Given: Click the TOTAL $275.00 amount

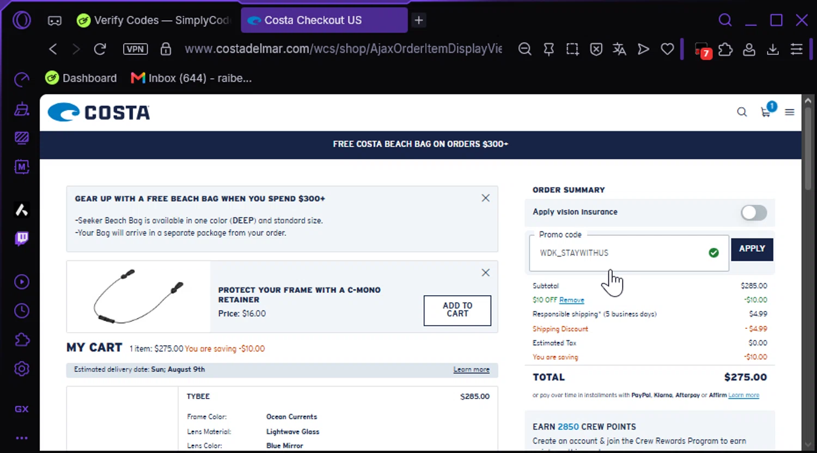Looking at the screenshot, I should pos(745,377).
